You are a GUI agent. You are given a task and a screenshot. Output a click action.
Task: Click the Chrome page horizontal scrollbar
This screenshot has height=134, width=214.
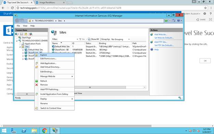pos(77,126)
